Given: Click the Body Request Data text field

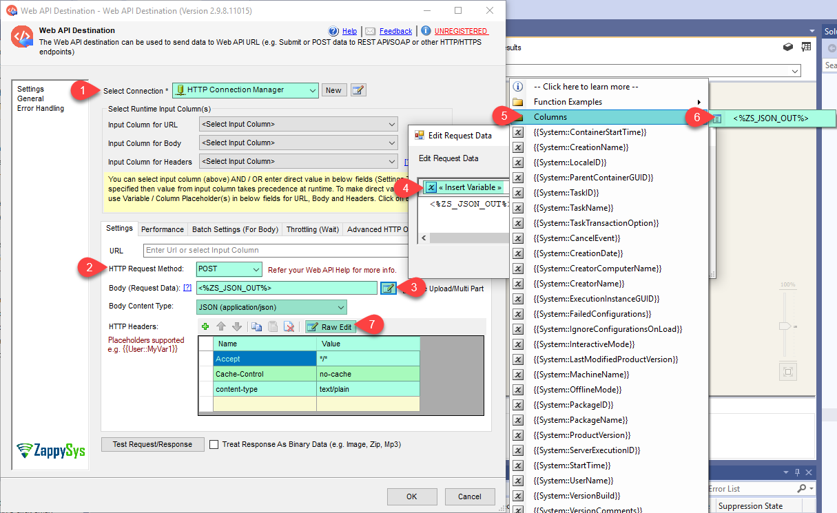Looking at the screenshot, I should (x=287, y=288).
